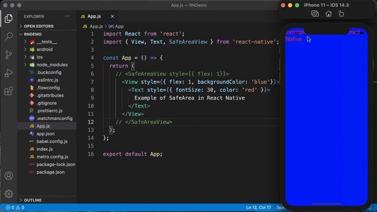Click line number 16 in the gutter
Viewport: 377px width, 212px height.
pyautogui.click(x=91, y=154)
